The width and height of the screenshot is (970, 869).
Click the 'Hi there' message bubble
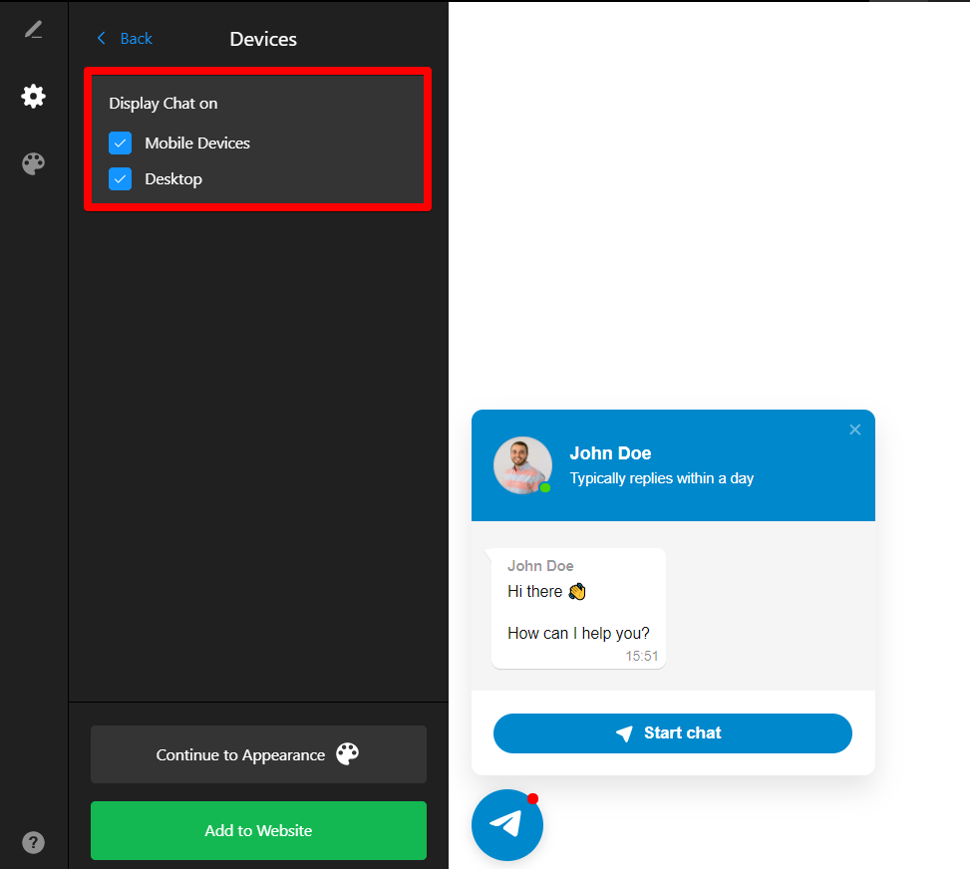[578, 609]
